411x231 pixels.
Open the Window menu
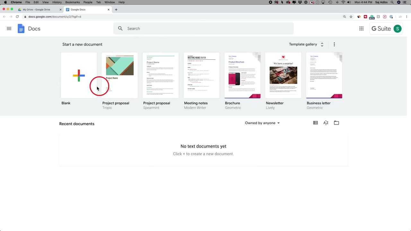click(110, 2)
